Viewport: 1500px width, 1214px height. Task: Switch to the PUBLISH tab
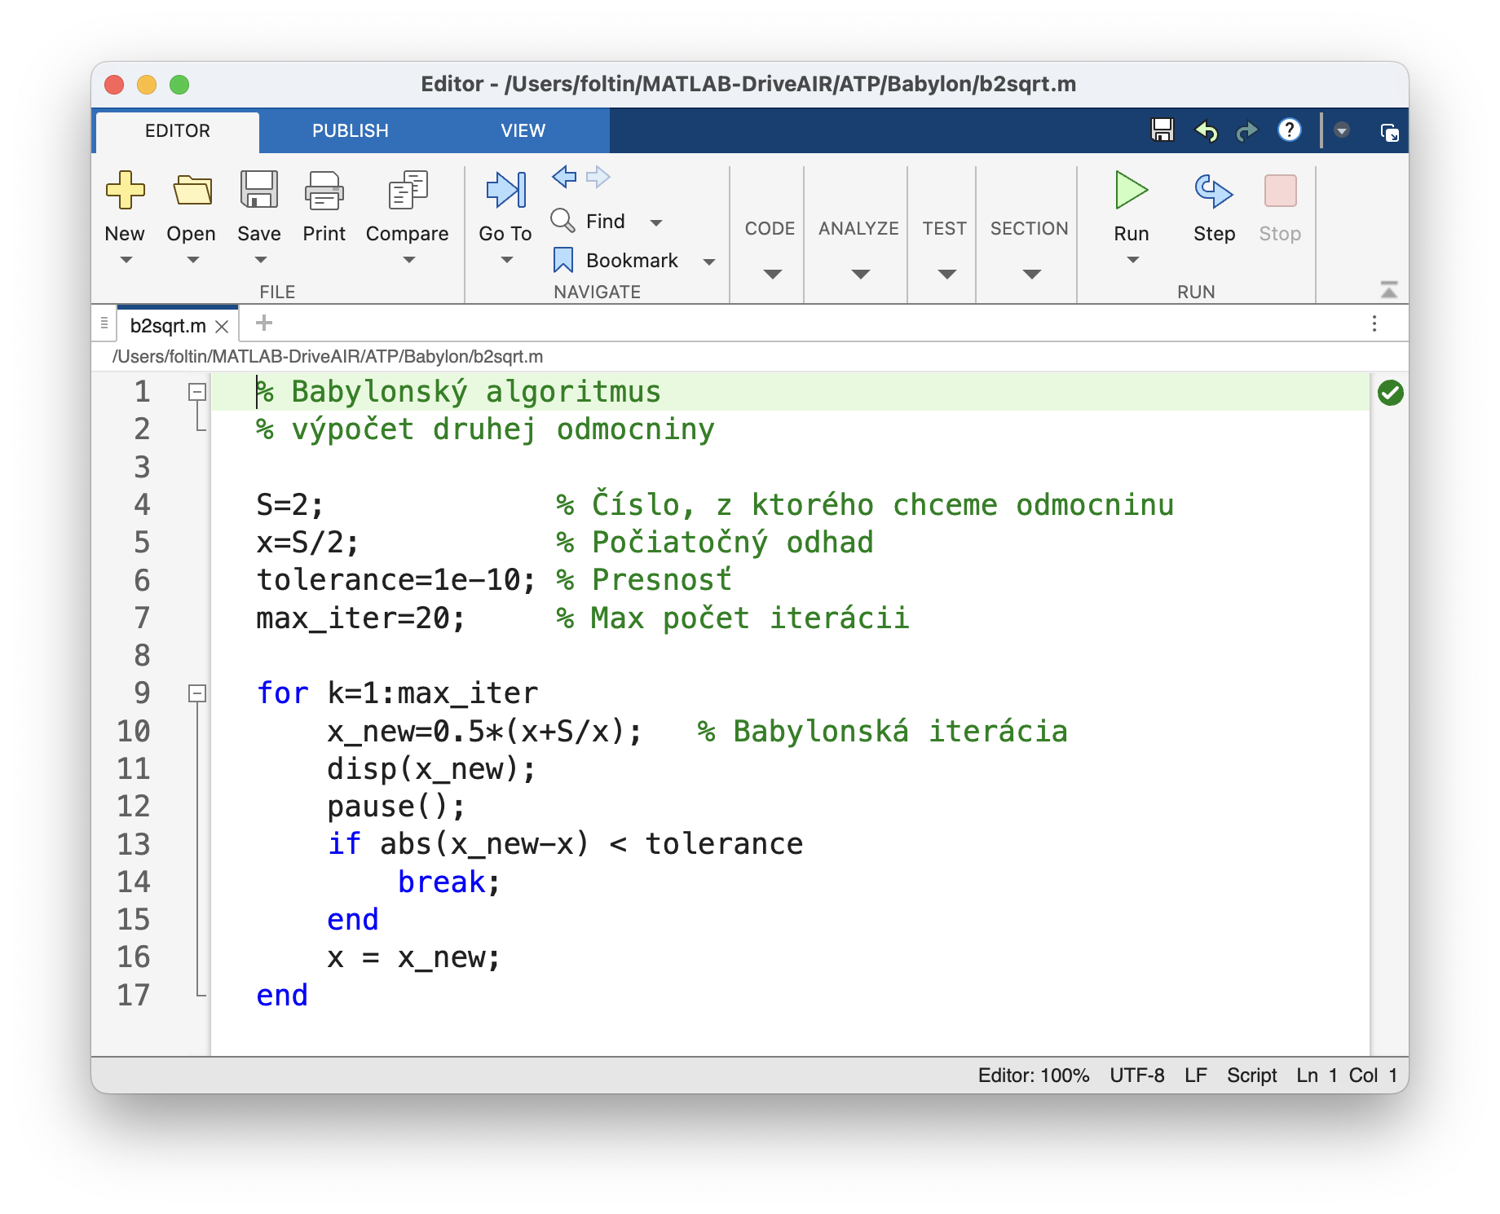(351, 131)
